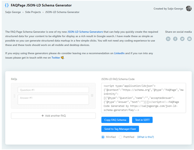
Task: Click the FAQ drag handle icon
Action: tap(14, 96)
